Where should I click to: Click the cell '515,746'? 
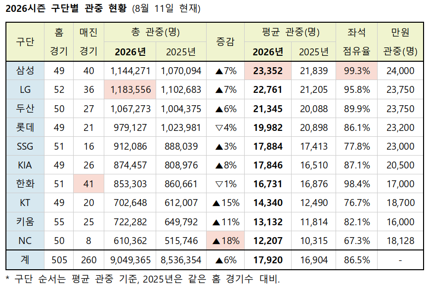(x=181, y=241)
